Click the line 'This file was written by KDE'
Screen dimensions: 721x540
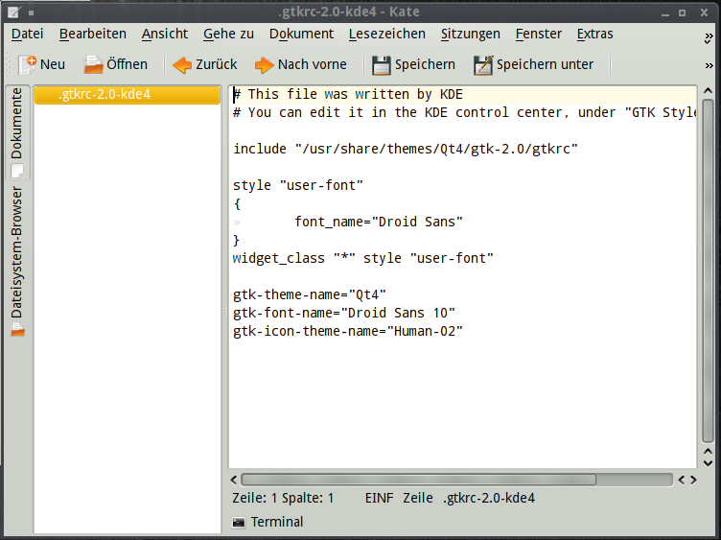pyautogui.click(x=348, y=94)
